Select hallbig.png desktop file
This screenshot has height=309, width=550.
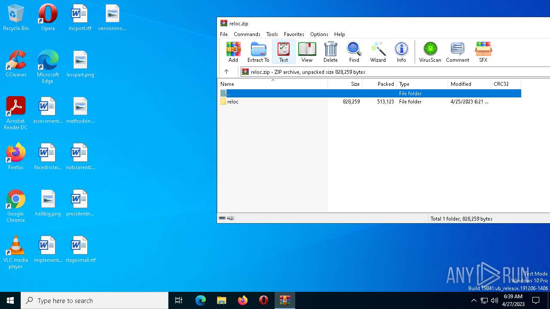[48, 203]
